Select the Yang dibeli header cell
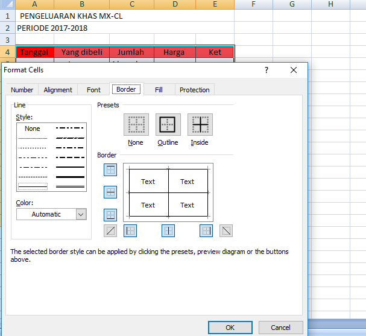The width and height of the screenshot is (366, 336). coord(81,52)
